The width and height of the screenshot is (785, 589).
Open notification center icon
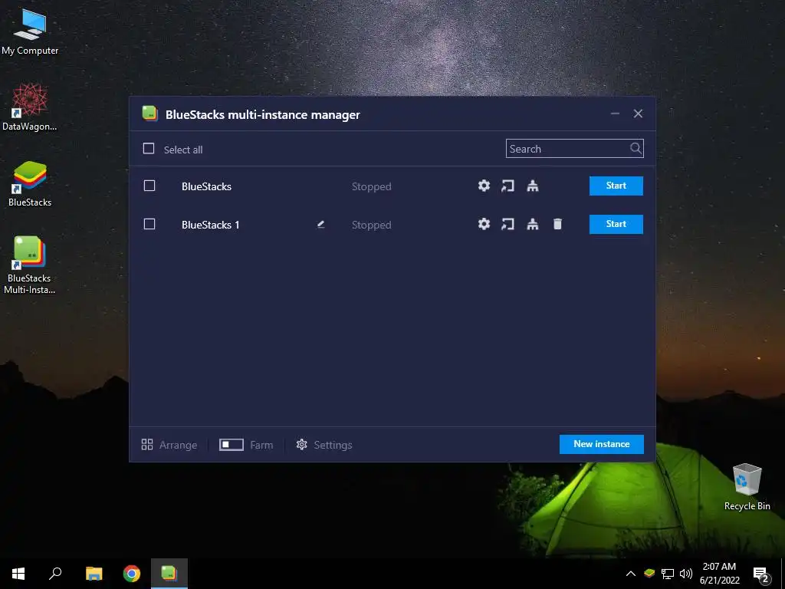[761, 574]
